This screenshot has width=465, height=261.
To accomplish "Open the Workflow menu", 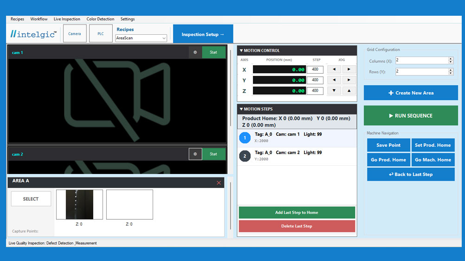I will tap(39, 19).
